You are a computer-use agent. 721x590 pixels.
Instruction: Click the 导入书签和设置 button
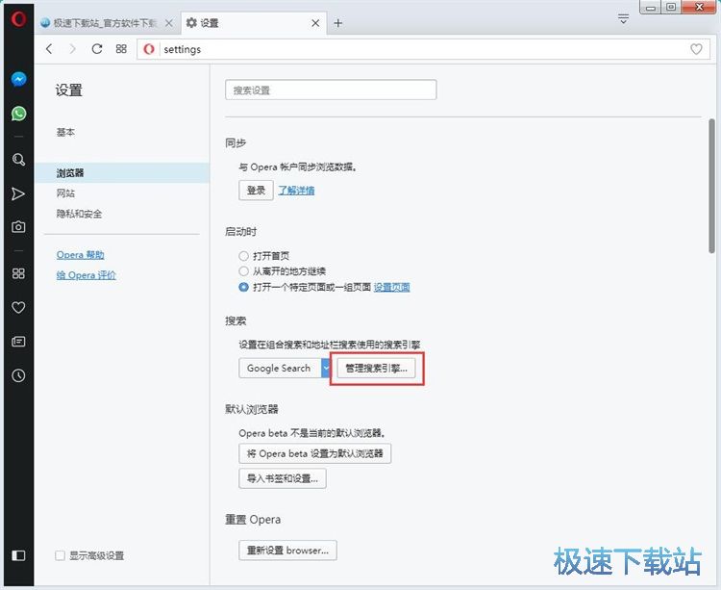[x=283, y=478]
